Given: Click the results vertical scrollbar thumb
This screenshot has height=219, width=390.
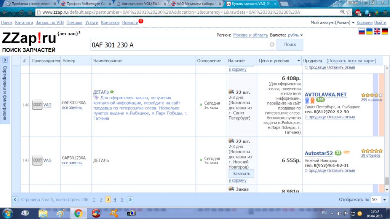Looking at the screenshot, I should coord(387,181).
